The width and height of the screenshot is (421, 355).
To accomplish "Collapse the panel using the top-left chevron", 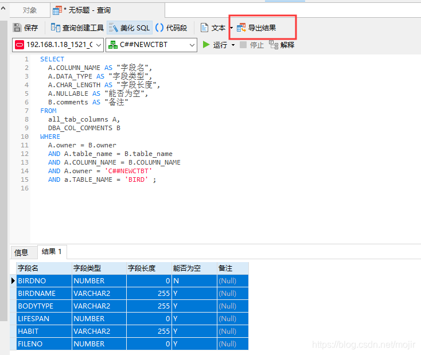I will [3, 9].
